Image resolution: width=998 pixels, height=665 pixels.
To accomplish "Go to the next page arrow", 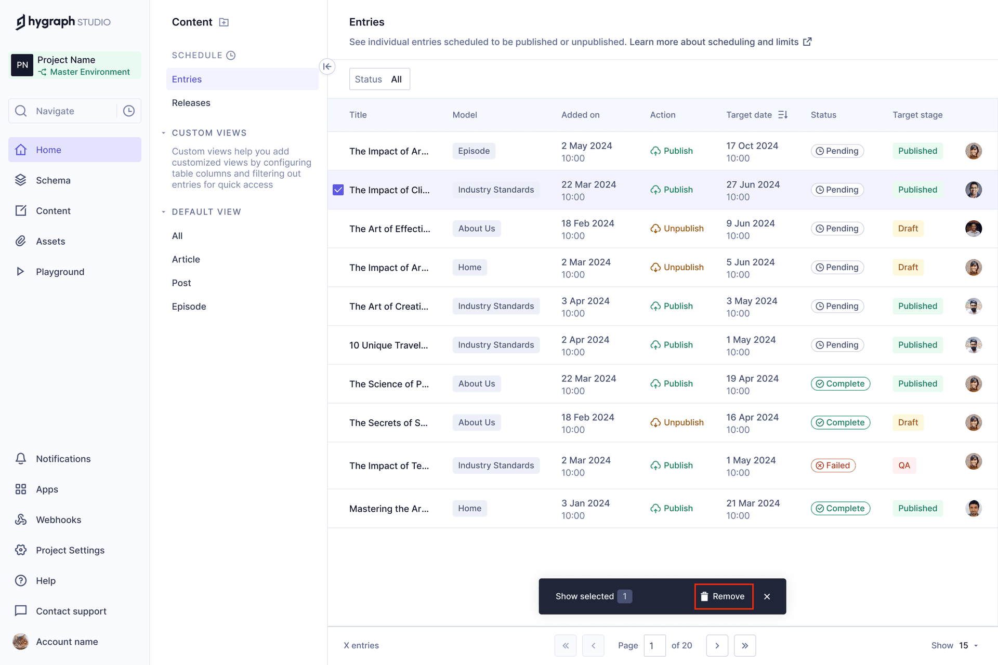I will [x=717, y=645].
